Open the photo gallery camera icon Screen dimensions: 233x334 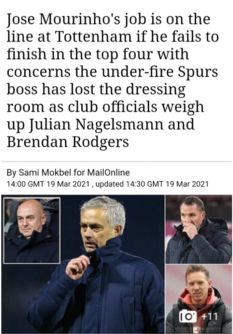point(188,316)
